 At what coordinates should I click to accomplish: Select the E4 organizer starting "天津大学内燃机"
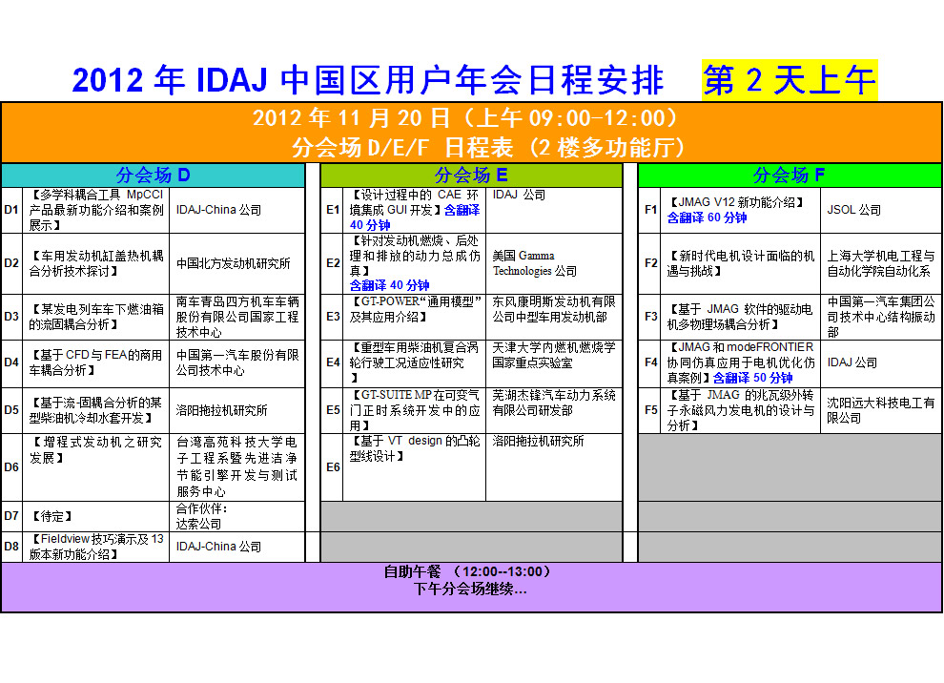point(554,356)
